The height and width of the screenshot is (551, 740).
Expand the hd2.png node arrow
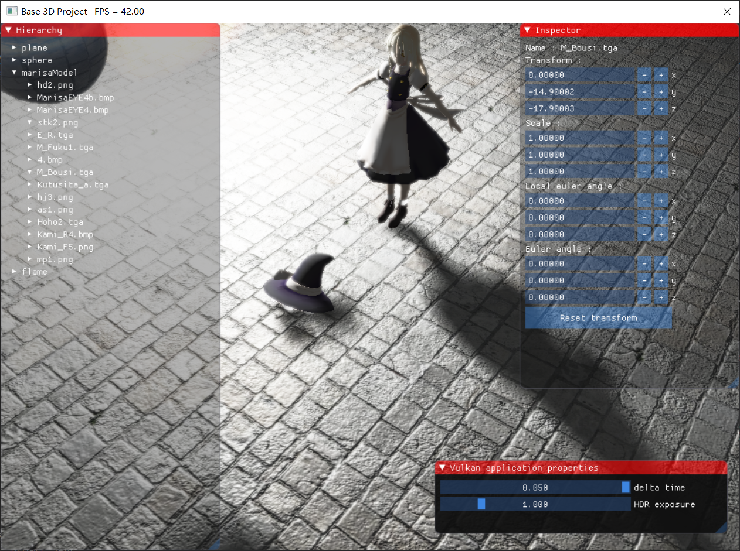click(x=30, y=85)
